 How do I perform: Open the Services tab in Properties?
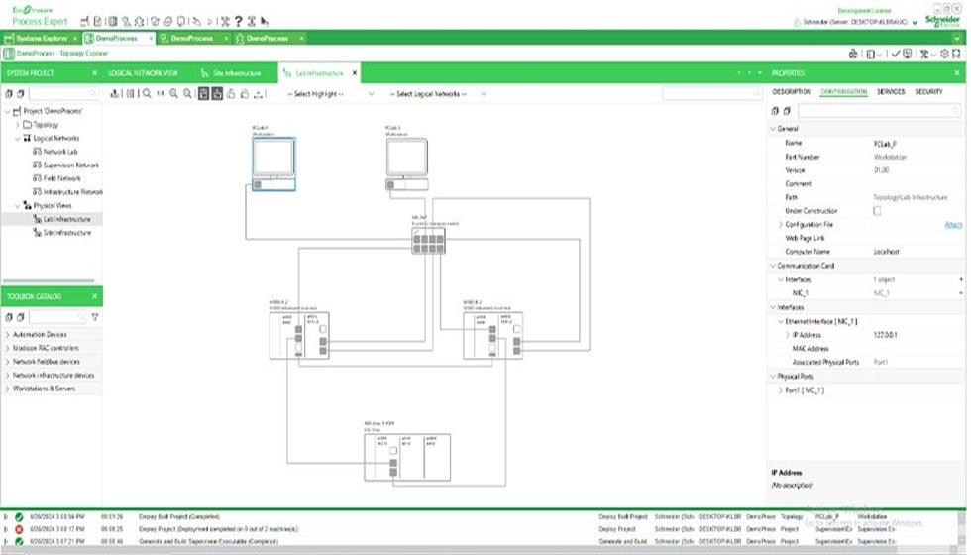[x=891, y=91]
